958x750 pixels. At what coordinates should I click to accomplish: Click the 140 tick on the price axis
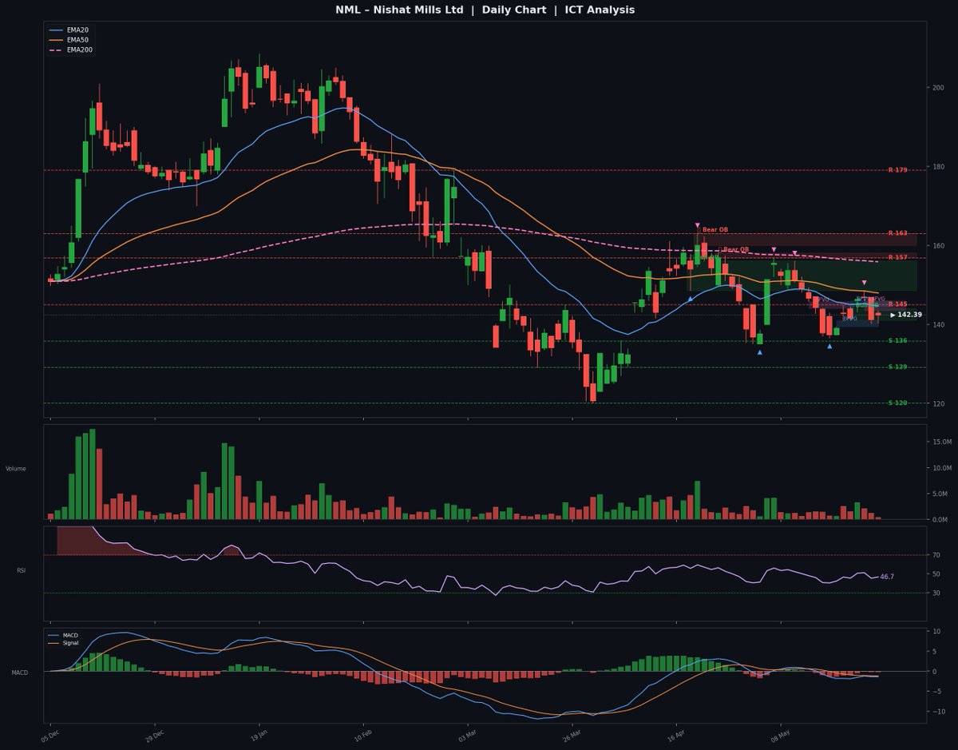(x=939, y=325)
